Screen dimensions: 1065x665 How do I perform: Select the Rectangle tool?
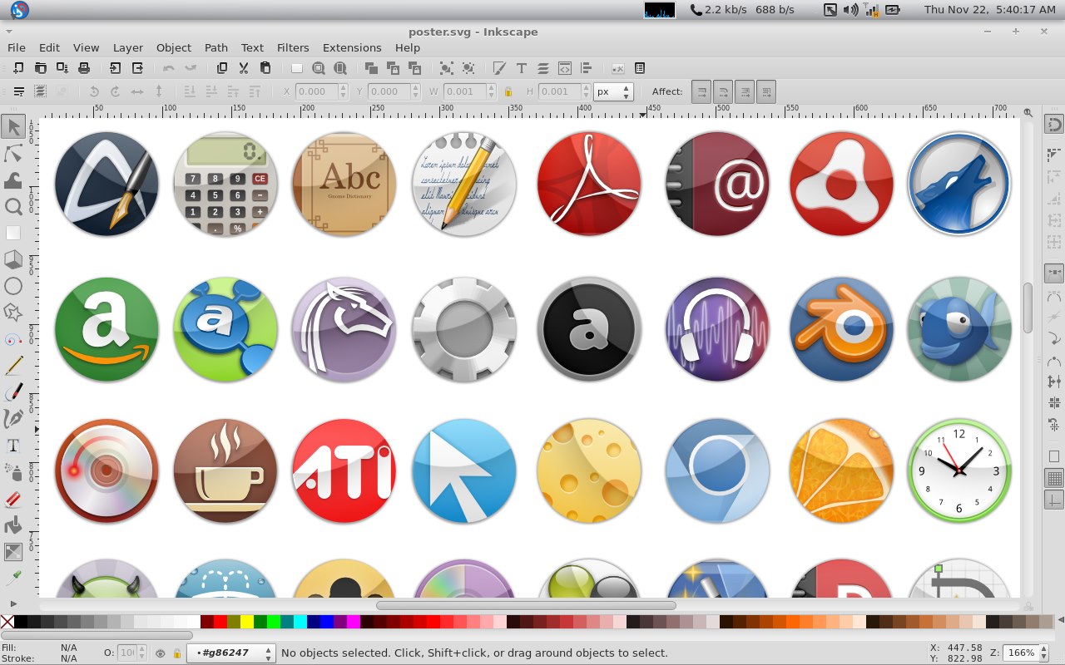pyautogui.click(x=13, y=233)
